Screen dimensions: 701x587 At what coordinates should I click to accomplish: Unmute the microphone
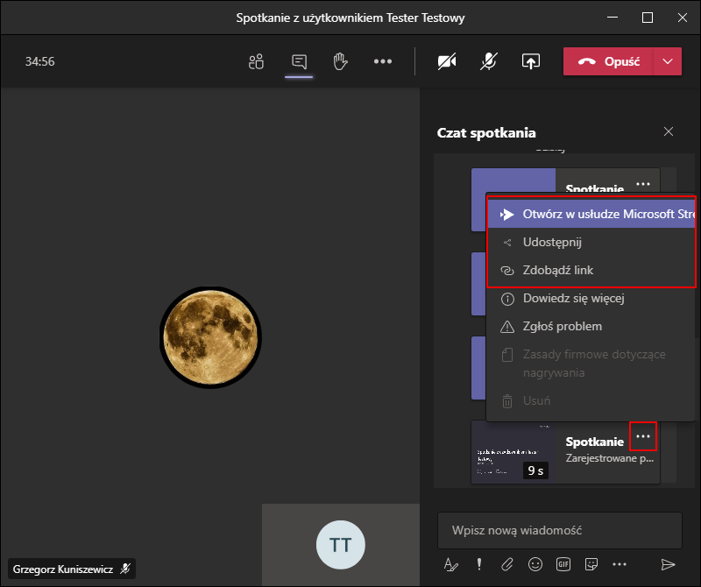pyautogui.click(x=489, y=61)
